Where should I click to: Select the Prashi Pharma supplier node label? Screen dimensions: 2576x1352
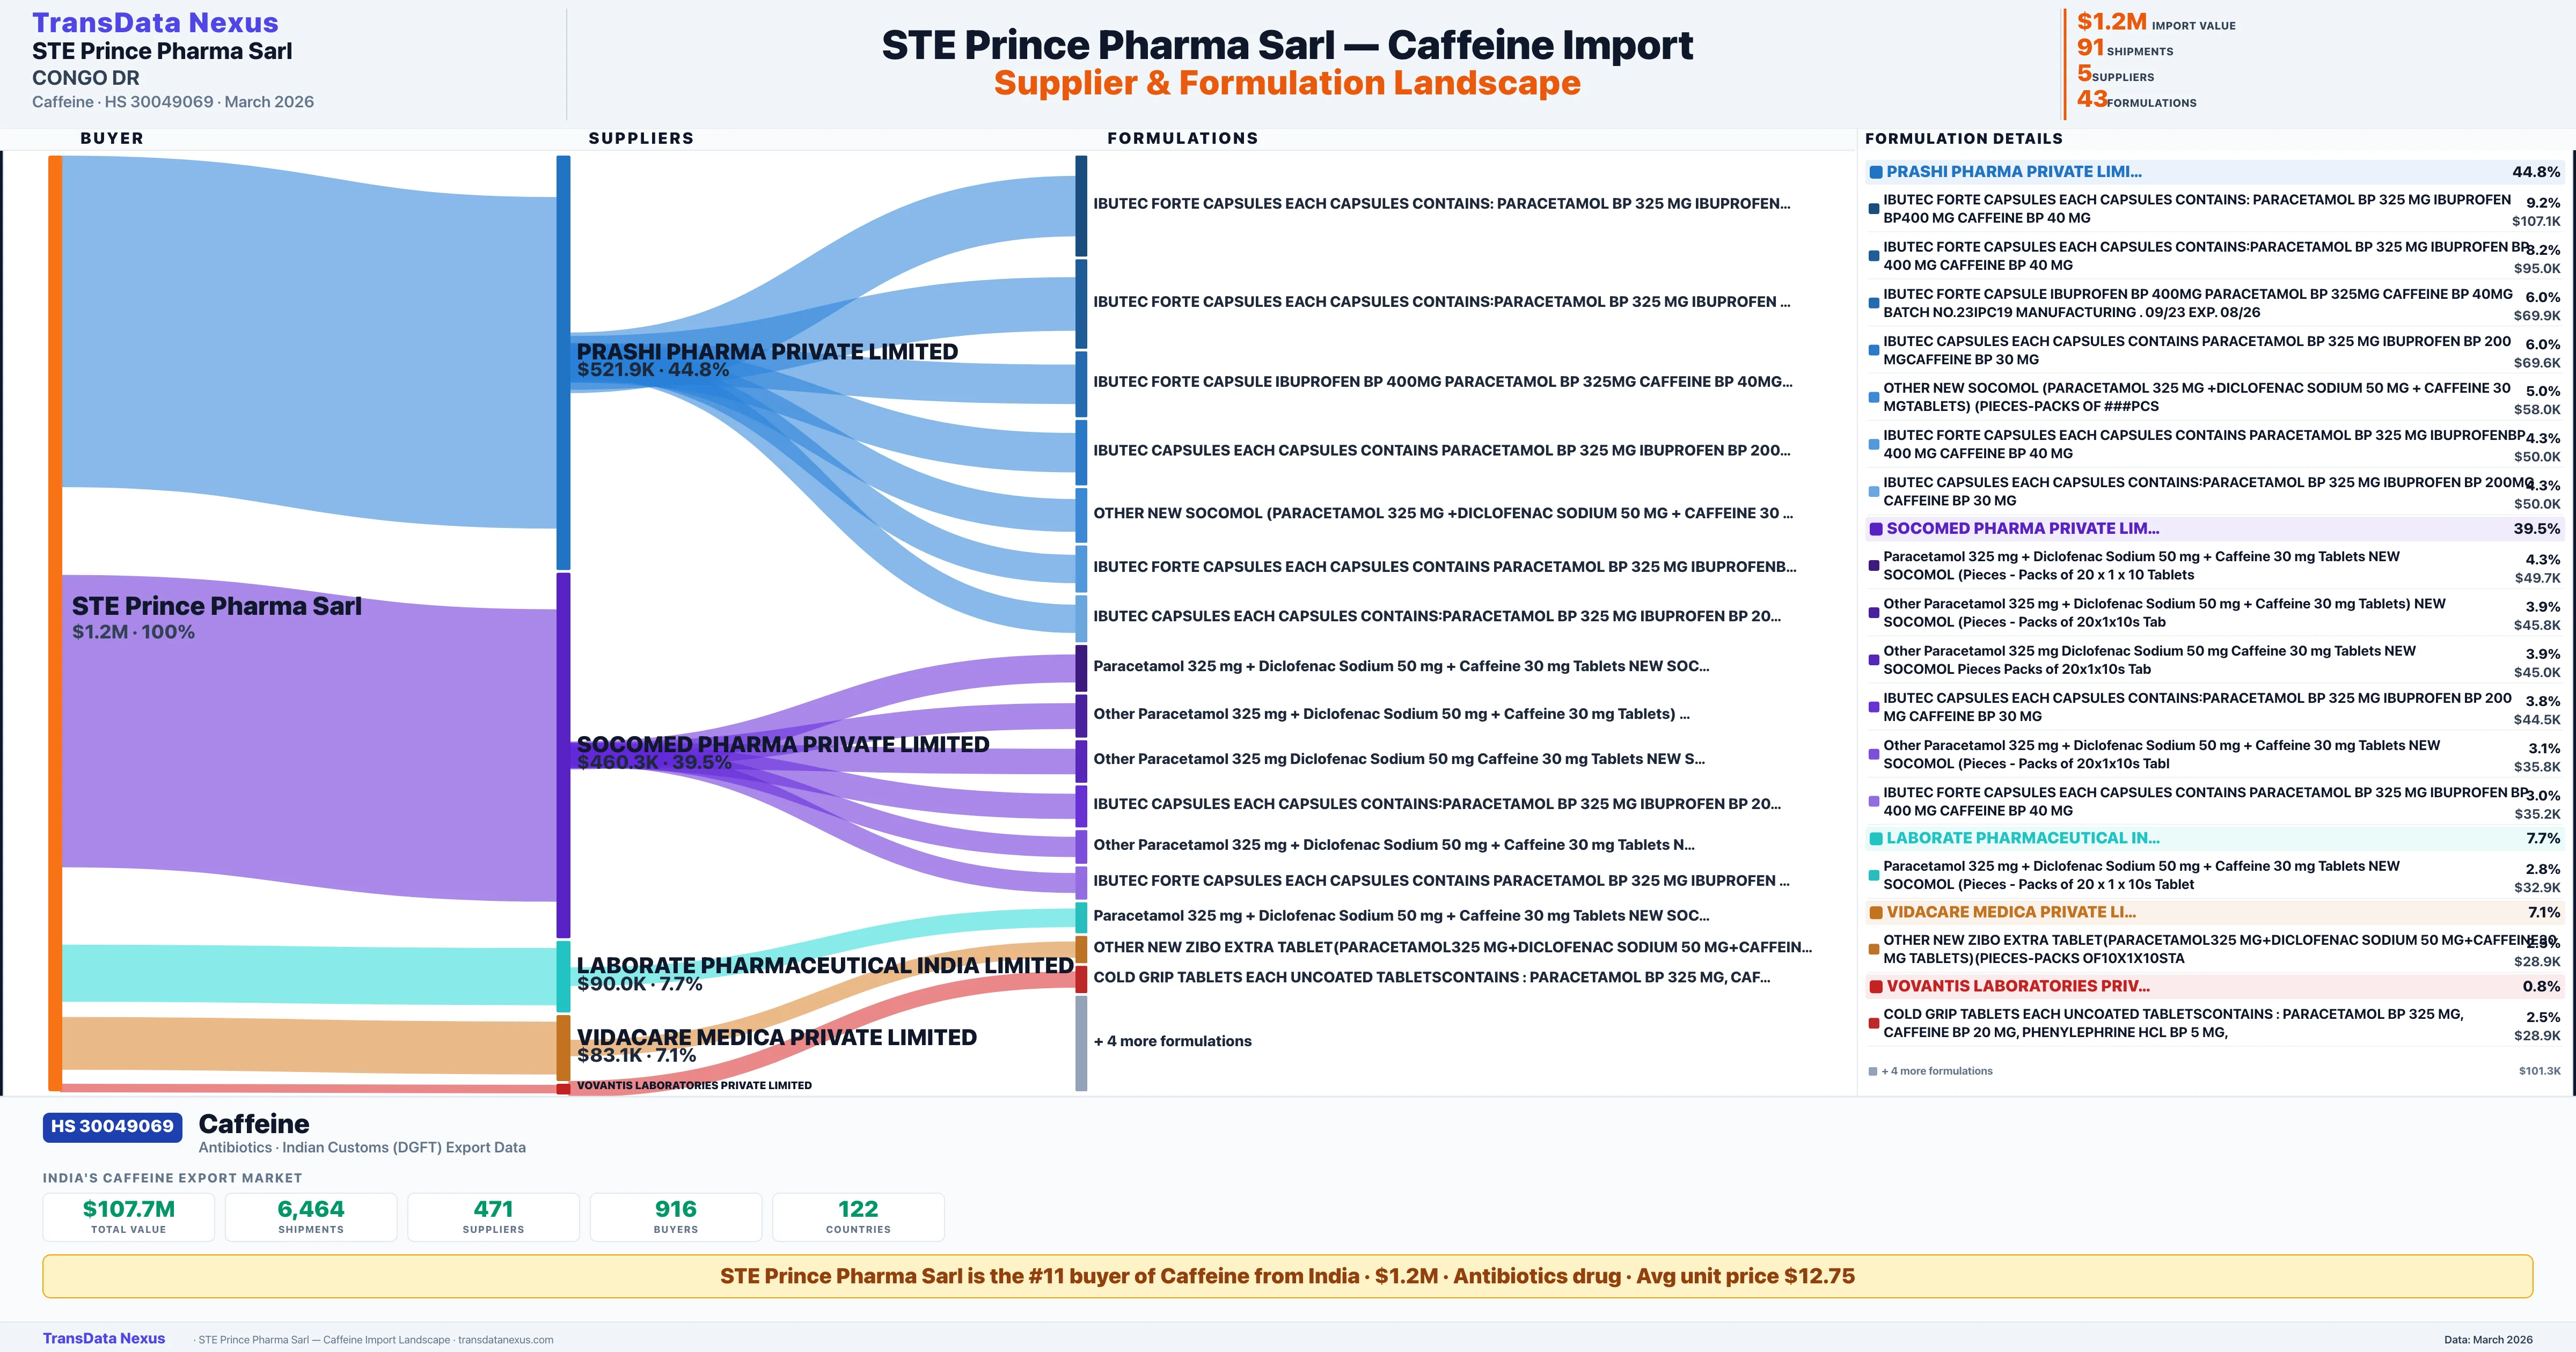pos(766,352)
